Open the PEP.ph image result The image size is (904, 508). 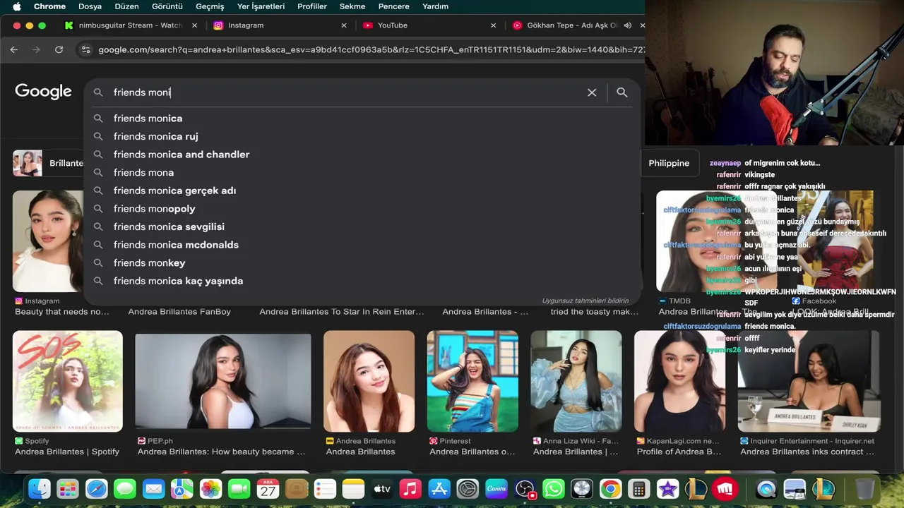tap(223, 381)
